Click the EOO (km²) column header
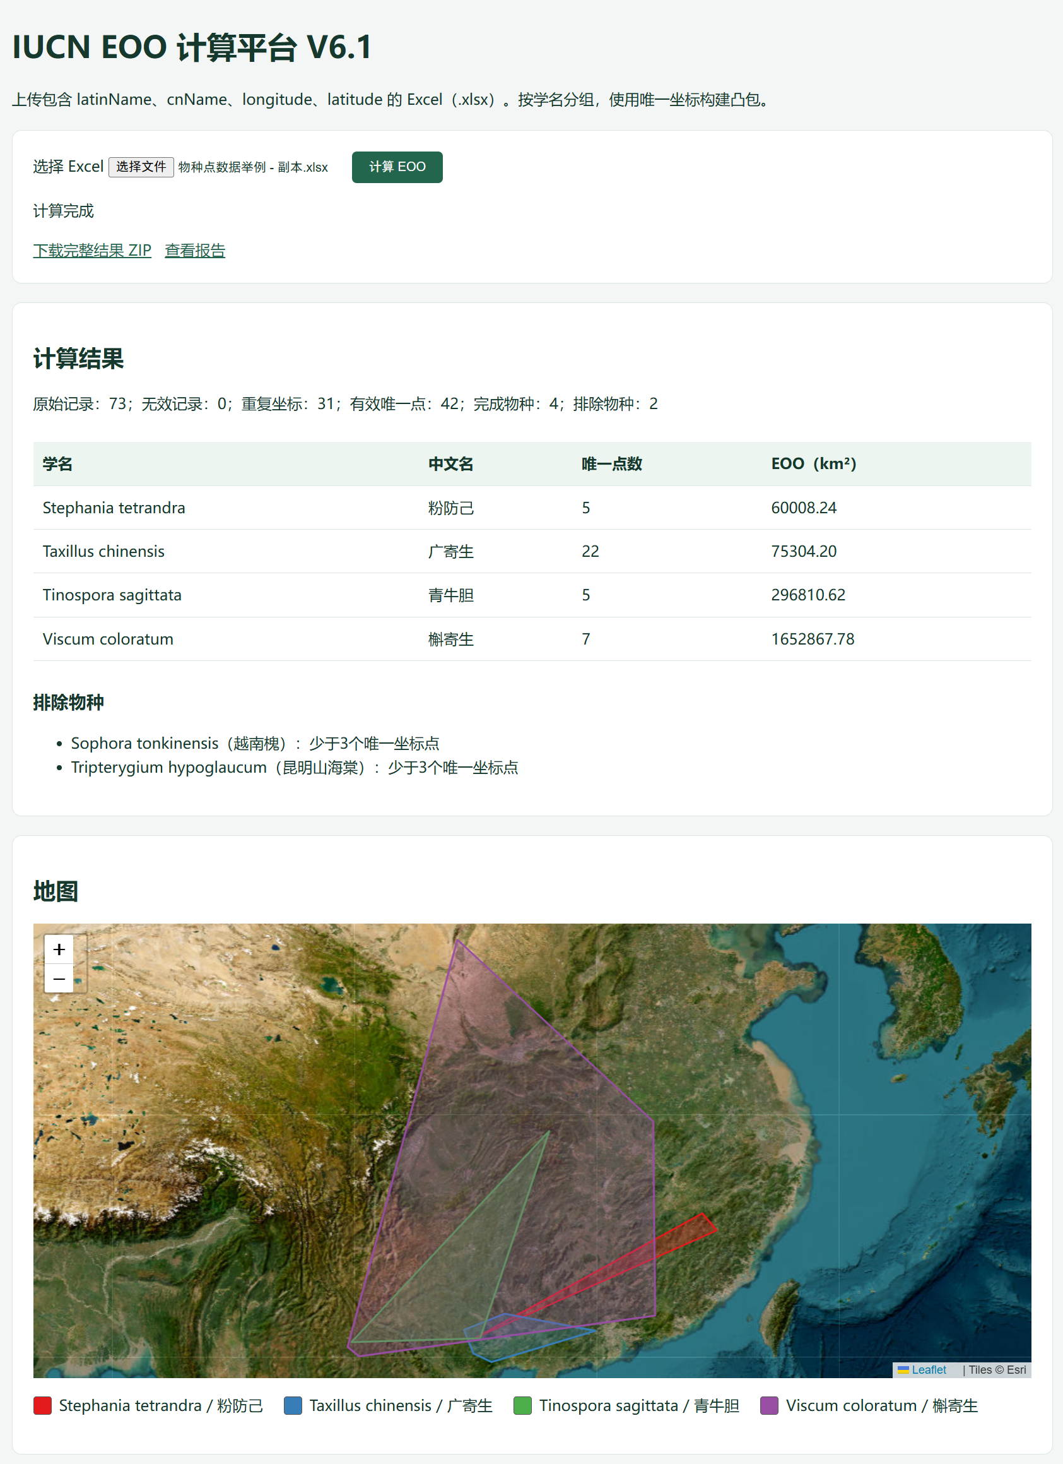This screenshot has height=1464, width=1063. pyautogui.click(x=813, y=463)
